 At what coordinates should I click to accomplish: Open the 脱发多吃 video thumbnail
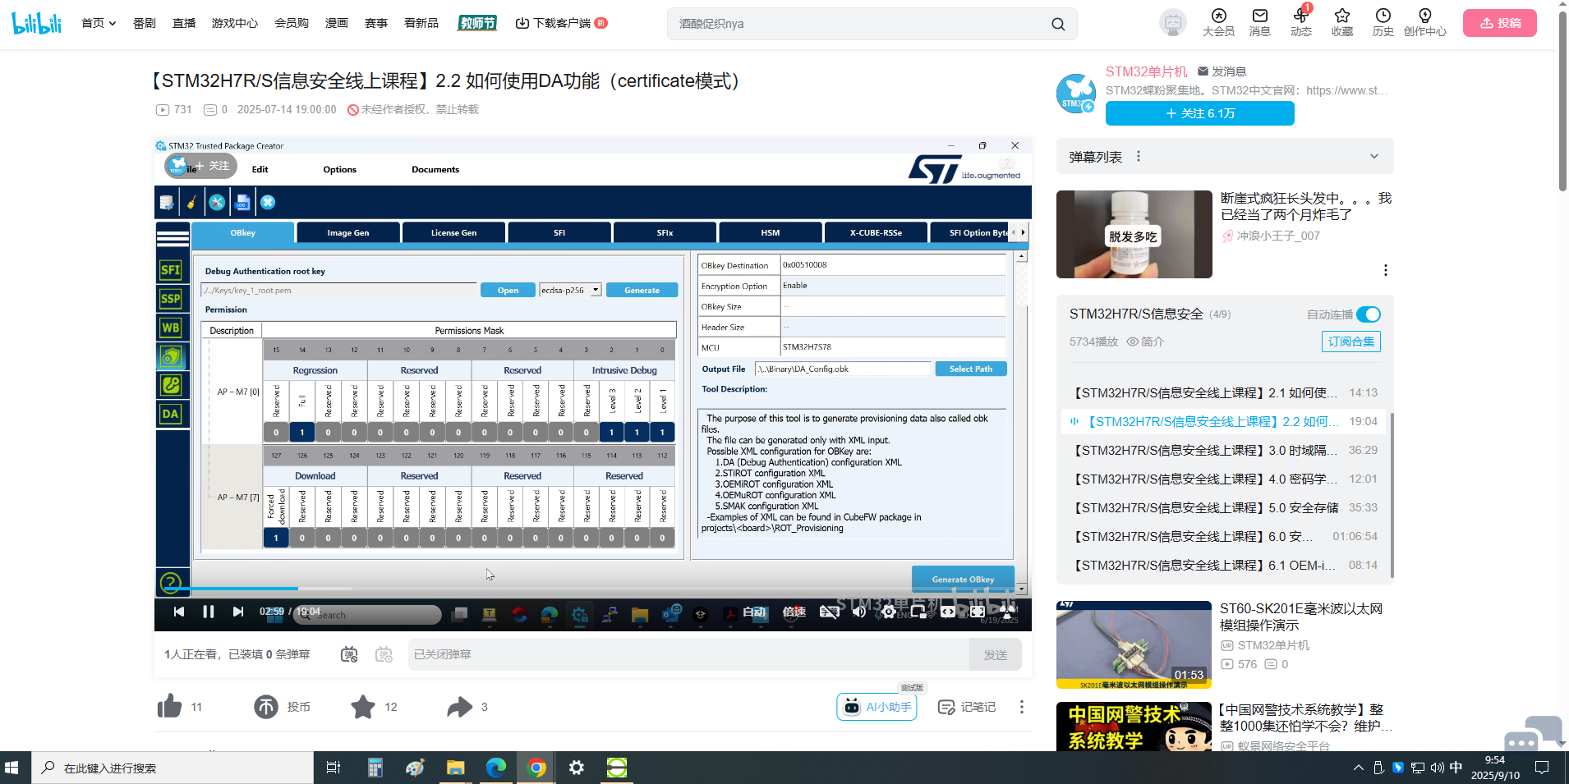(x=1134, y=234)
